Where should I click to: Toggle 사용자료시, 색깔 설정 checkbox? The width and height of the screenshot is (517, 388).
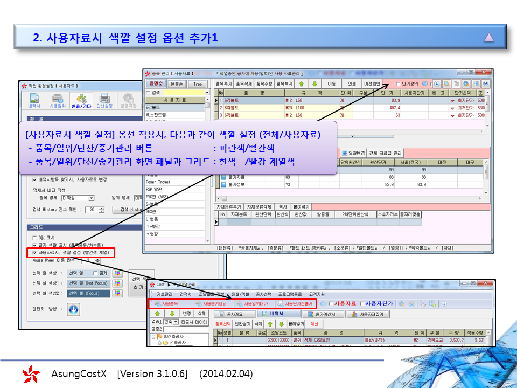click(x=34, y=253)
